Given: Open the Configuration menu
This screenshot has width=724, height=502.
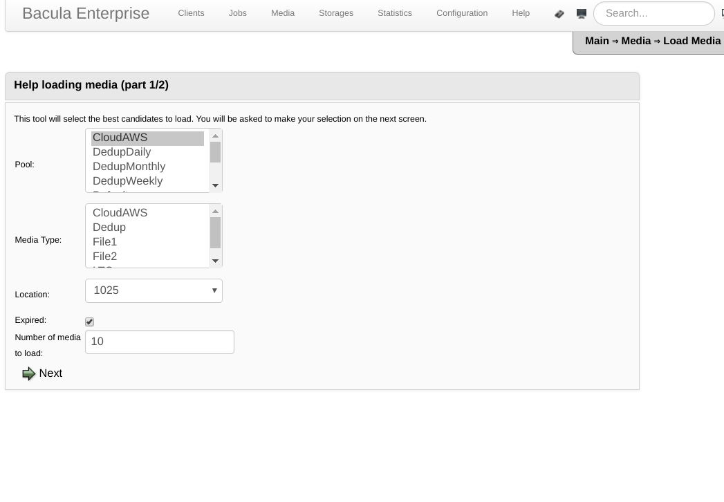Looking at the screenshot, I should 462,13.
